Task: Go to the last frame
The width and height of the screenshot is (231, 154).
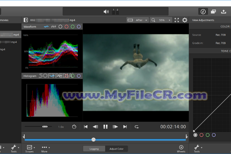Action: point(125,127)
